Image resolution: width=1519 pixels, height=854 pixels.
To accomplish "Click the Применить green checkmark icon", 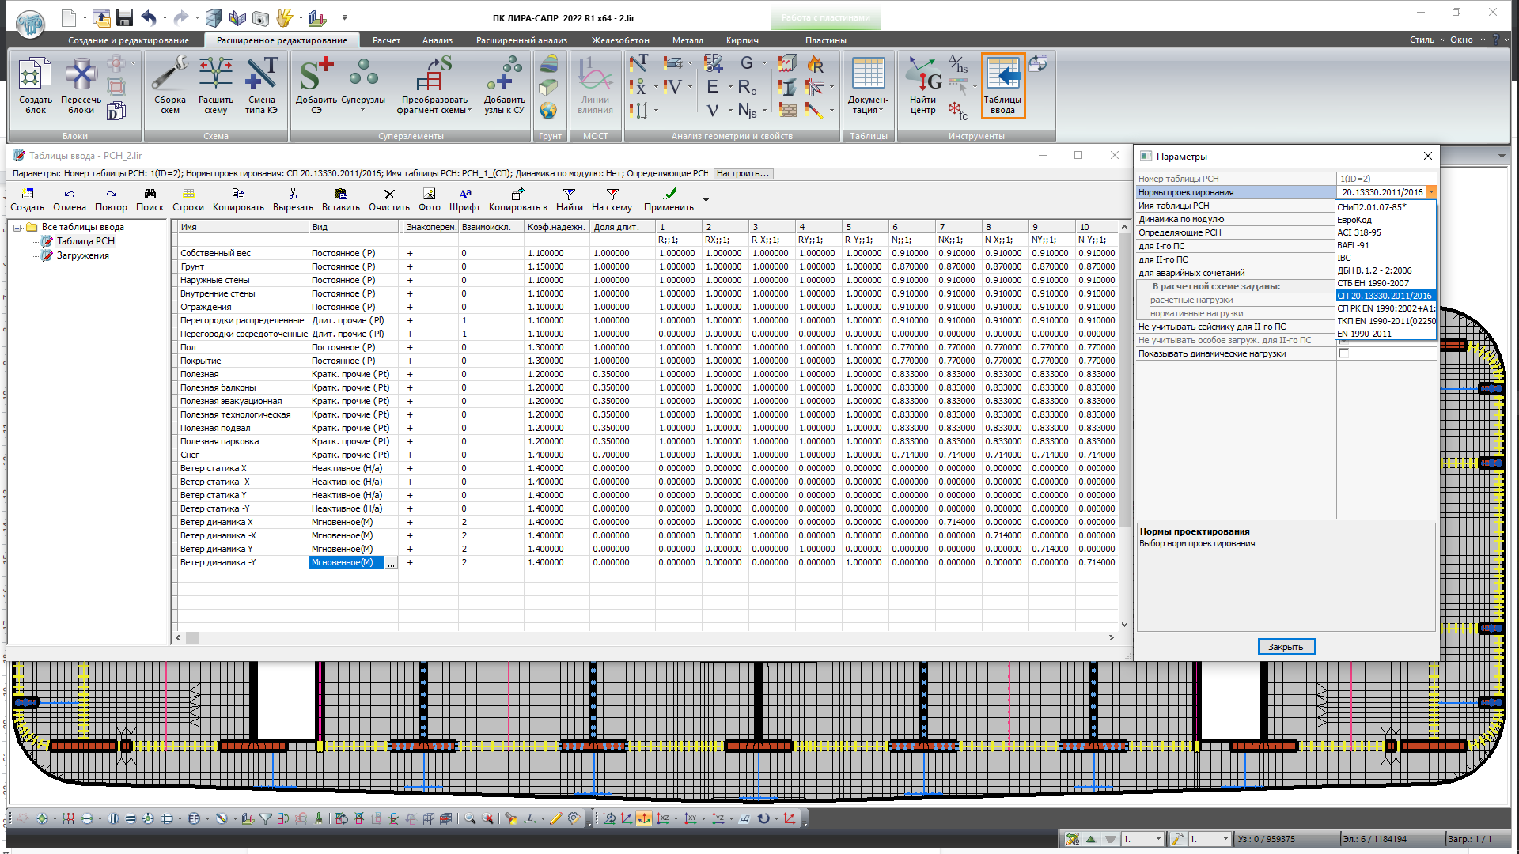I will [x=669, y=195].
